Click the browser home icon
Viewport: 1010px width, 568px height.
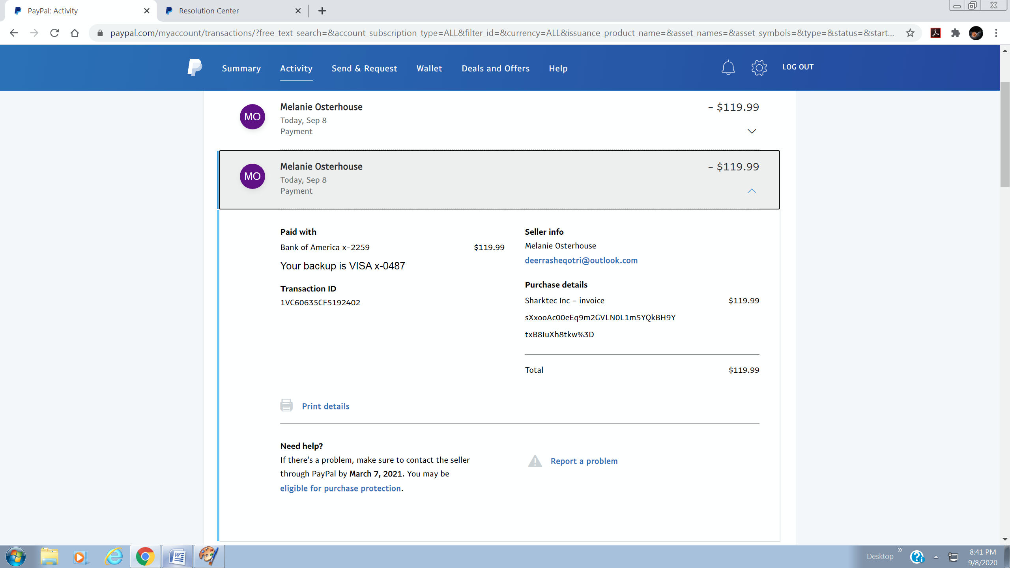pyautogui.click(x=75, y=33)
